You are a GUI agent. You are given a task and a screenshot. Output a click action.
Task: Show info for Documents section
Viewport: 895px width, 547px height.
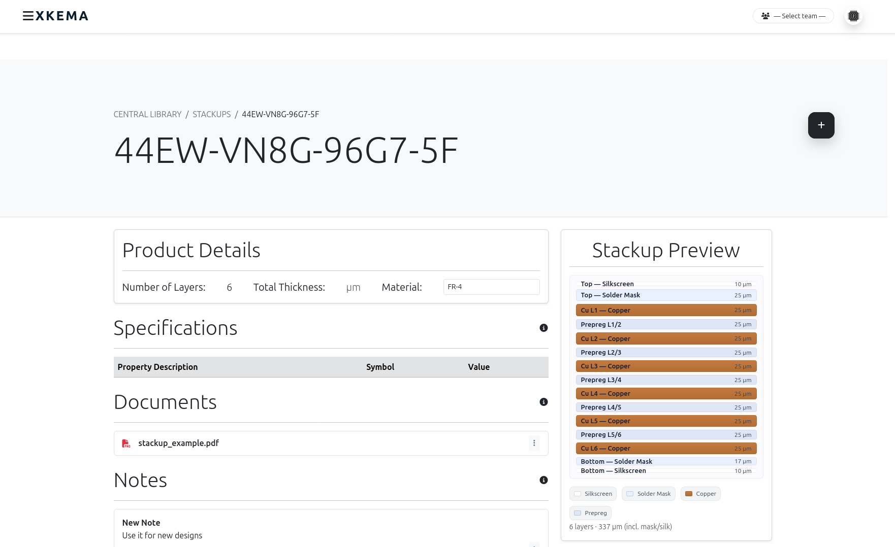(x=544, y=402)
